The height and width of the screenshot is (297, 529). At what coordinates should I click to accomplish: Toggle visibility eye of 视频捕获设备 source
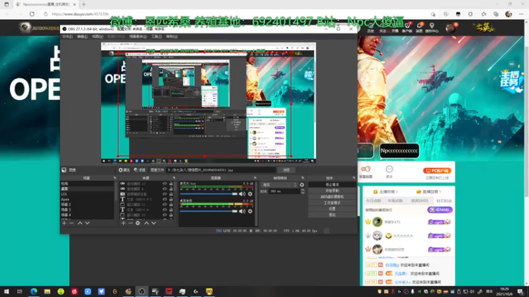pos(165,194)
